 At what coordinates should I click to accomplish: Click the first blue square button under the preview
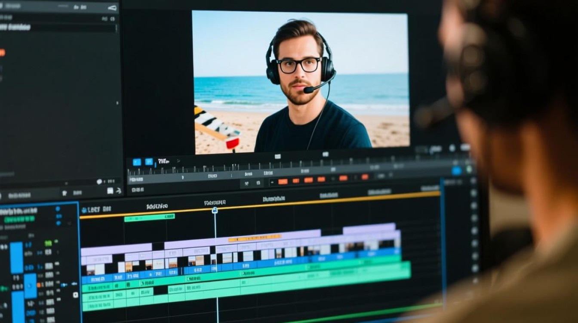(x=137, y=162)
